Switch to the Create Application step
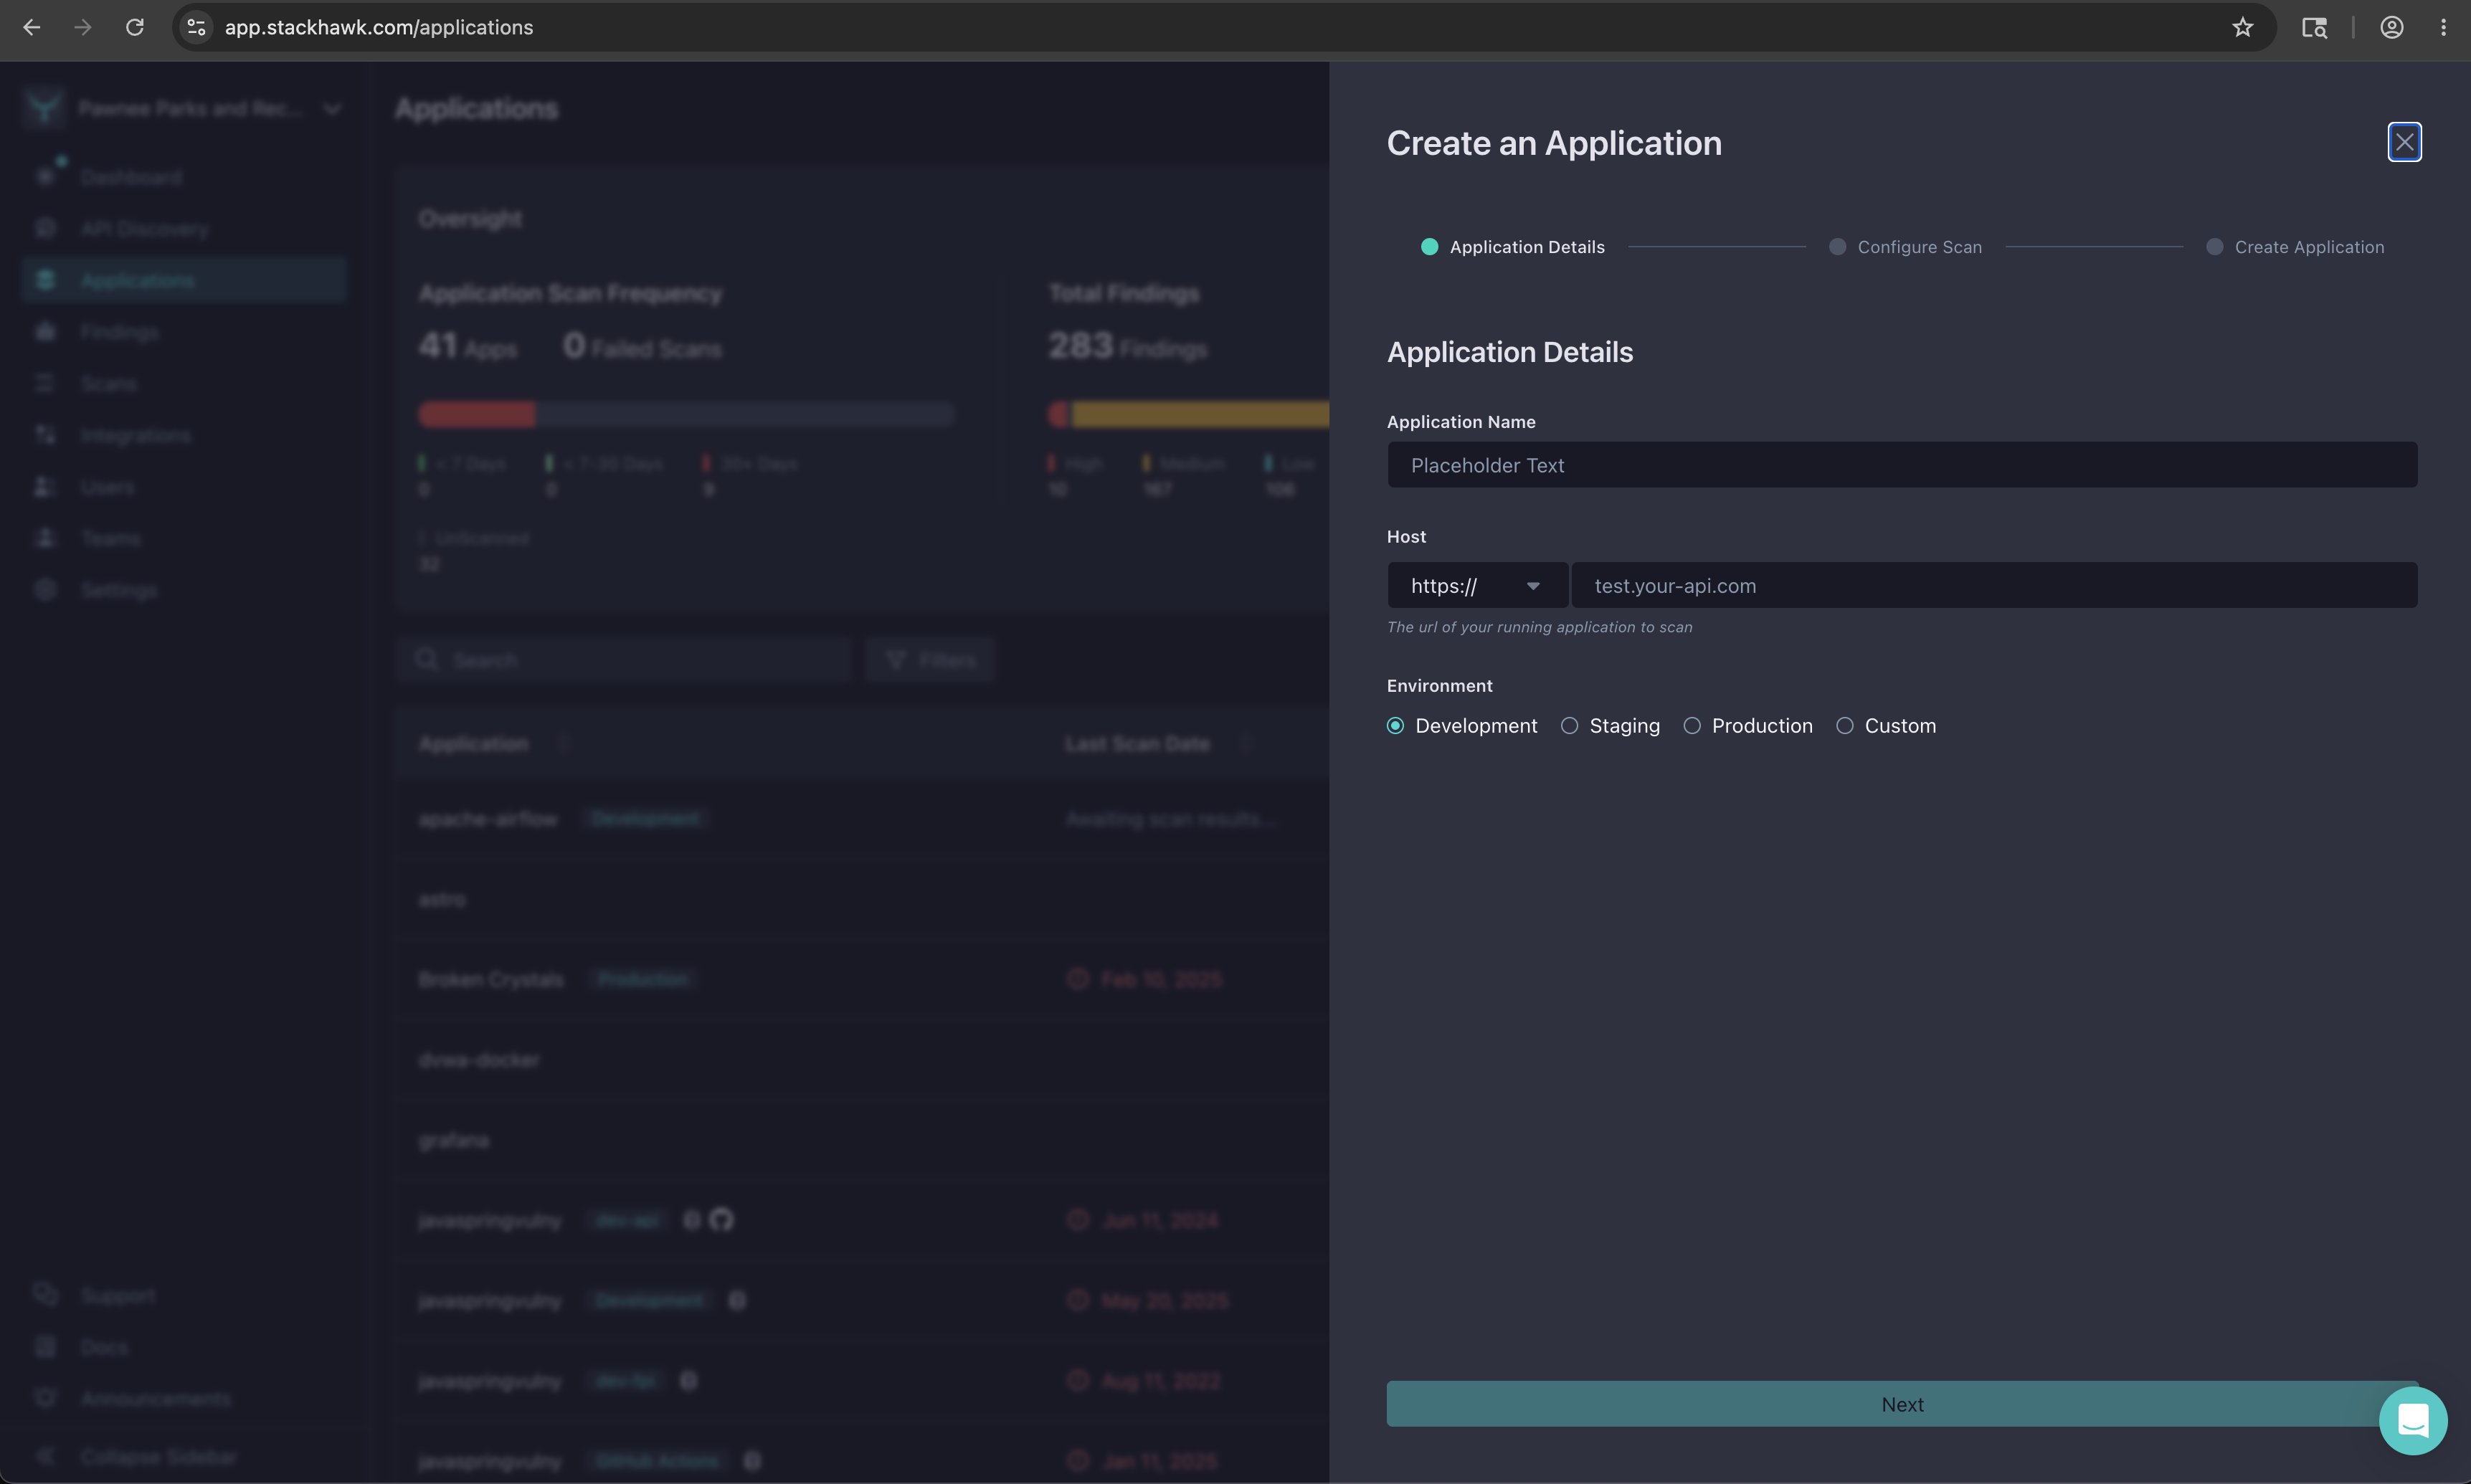The width and height of the screenshot is (2471, 1484). [x=2296, y=247]
